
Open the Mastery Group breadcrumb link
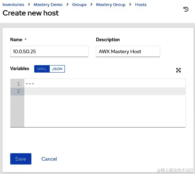[111, 5]
